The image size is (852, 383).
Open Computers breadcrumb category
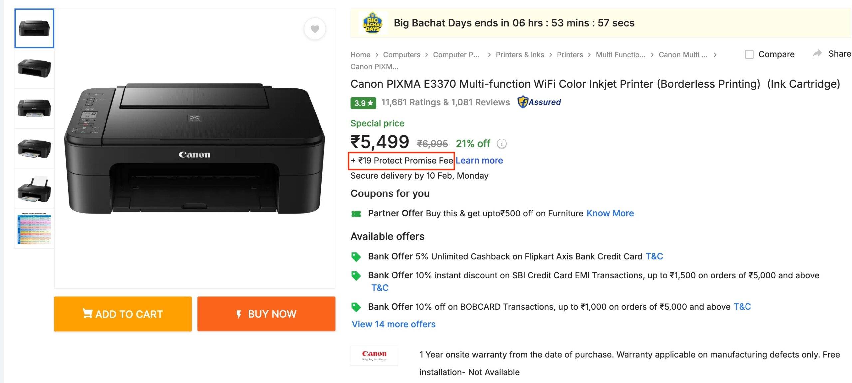pos(401,55)
